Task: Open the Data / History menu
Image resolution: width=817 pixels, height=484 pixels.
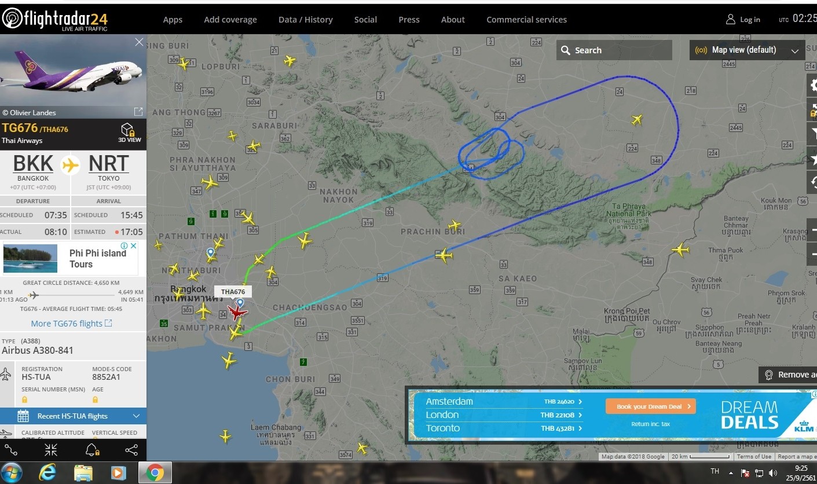Action: pyautogui.click(x=305, y=20)
